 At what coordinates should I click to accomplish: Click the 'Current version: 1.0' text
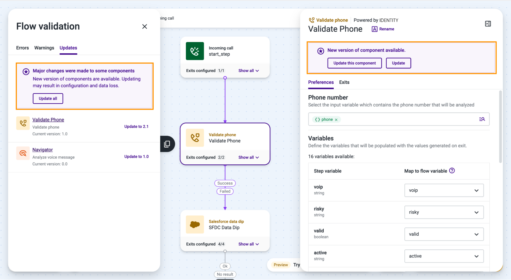tap(50, 134)
